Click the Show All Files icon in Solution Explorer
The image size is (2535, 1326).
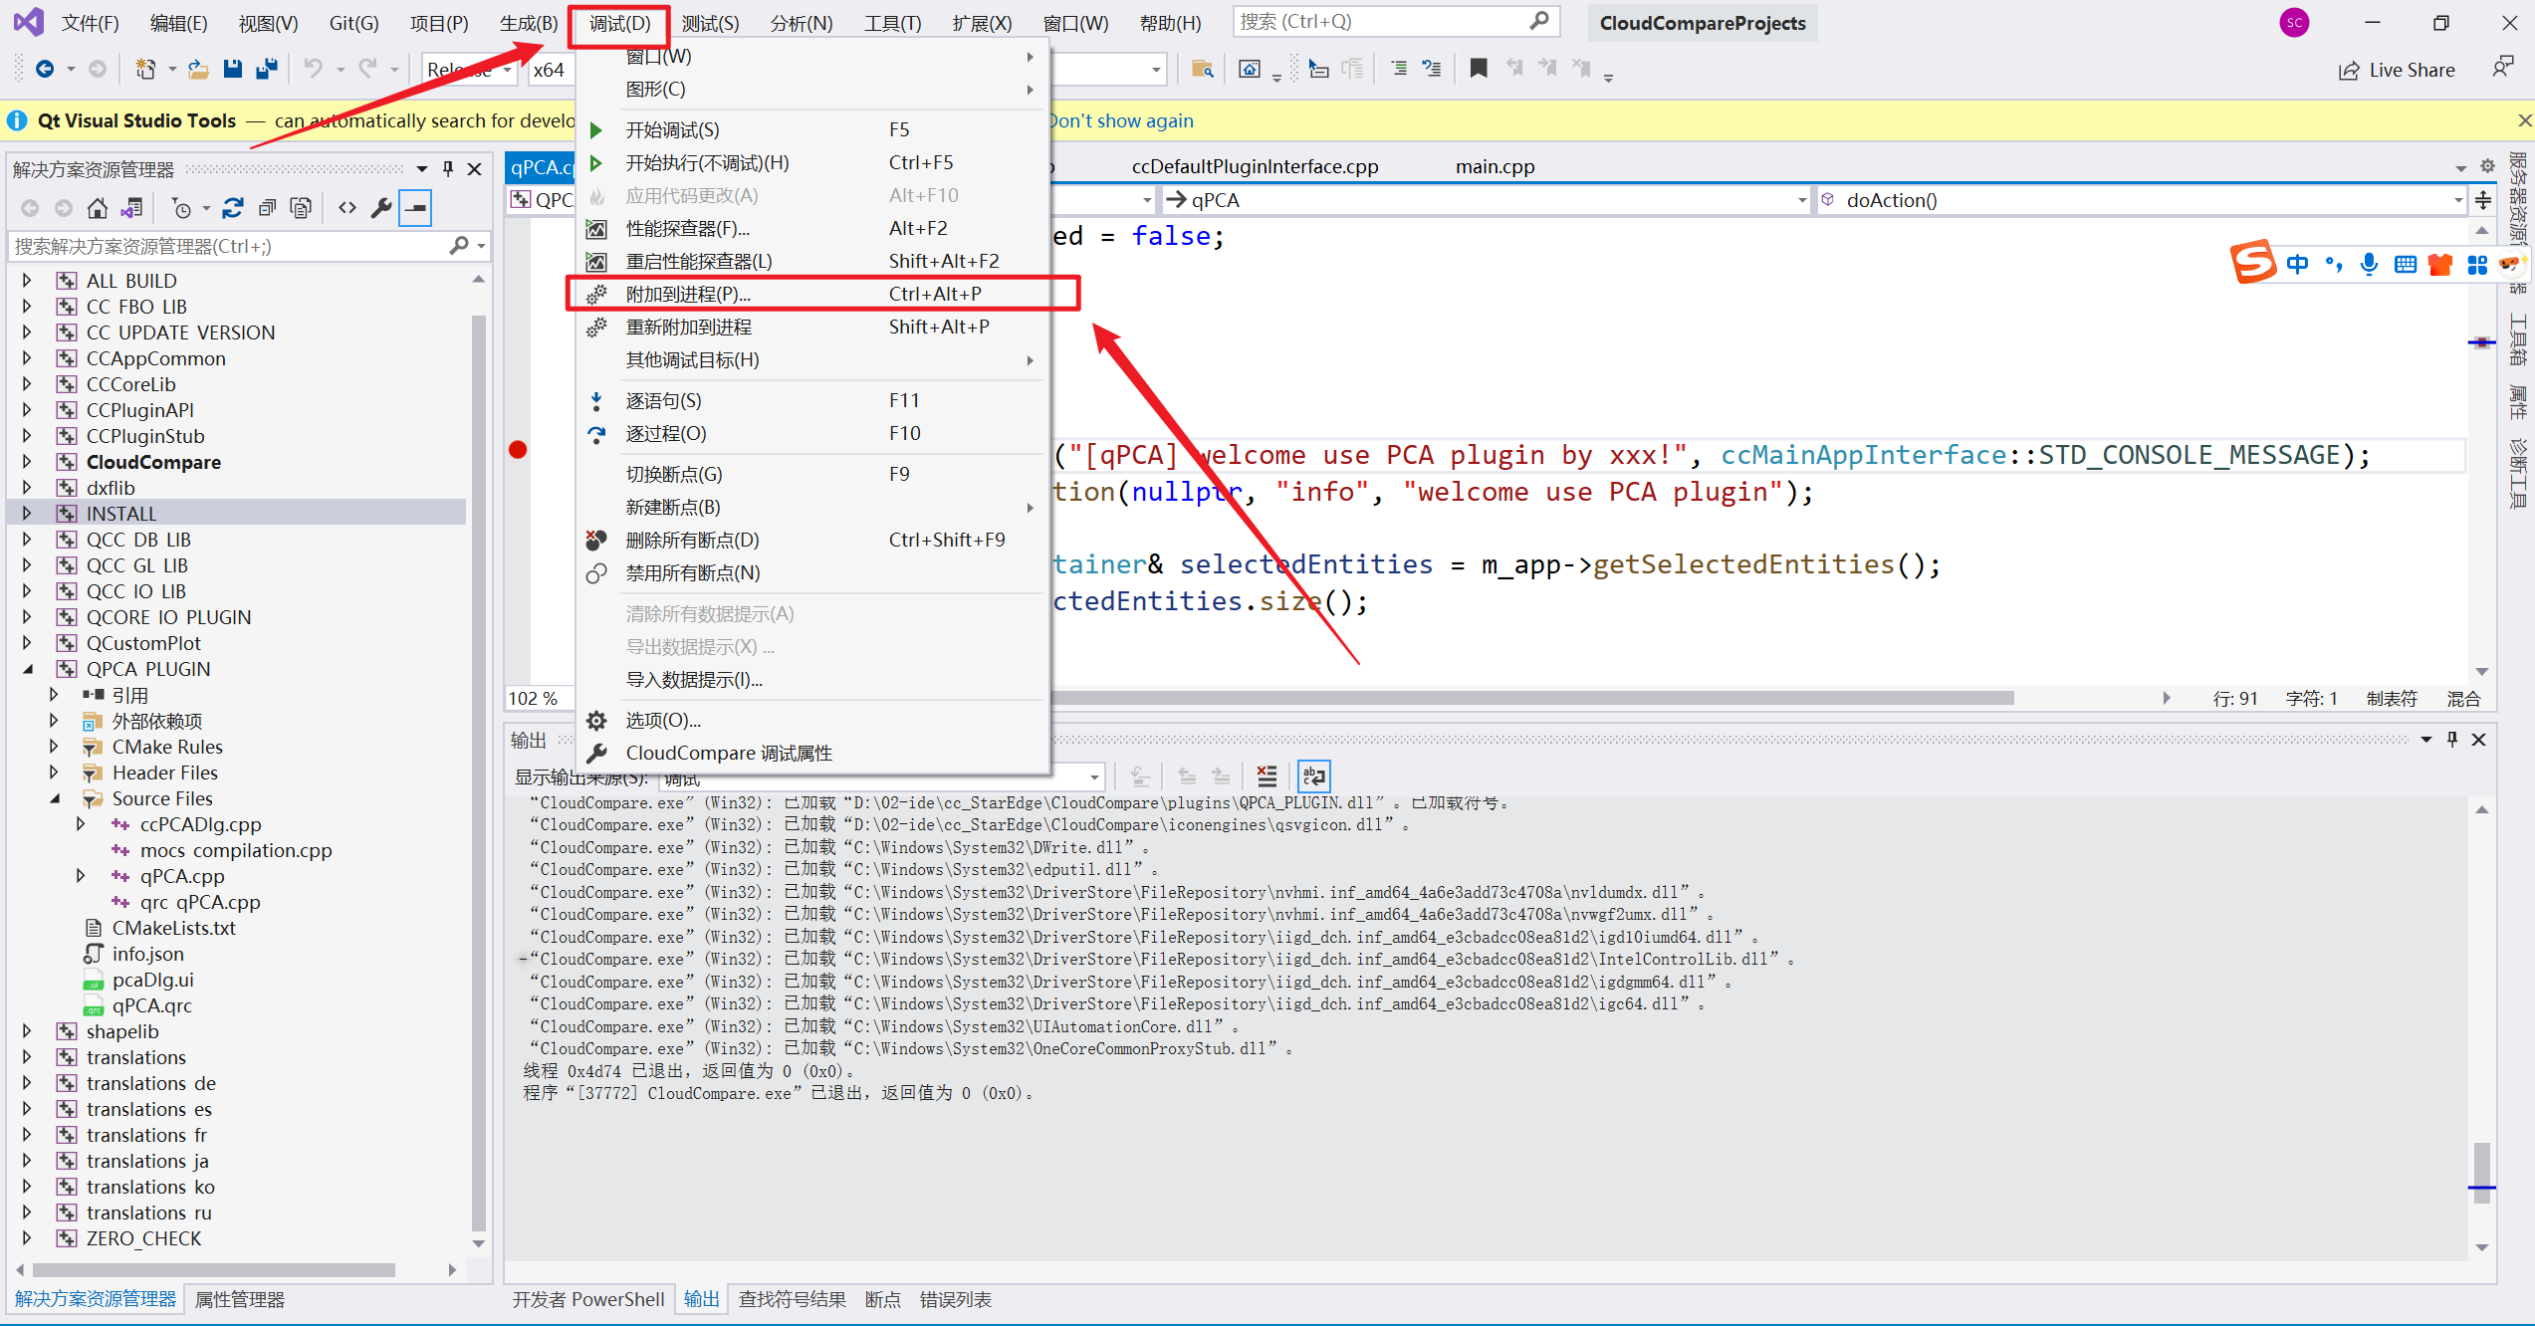[301, 208]
